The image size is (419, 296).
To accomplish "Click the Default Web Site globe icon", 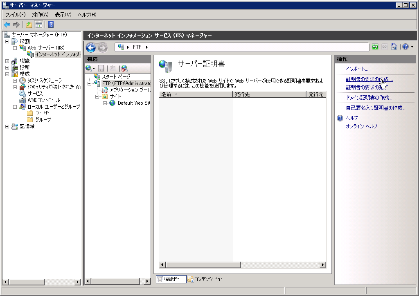I will (112, 103).
